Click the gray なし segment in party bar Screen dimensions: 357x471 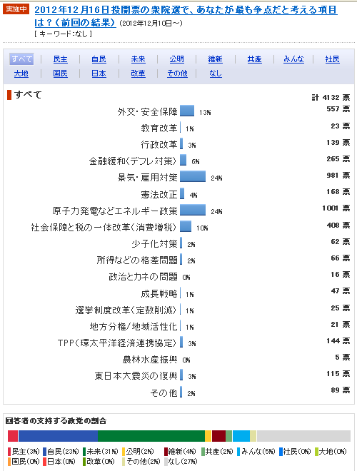coord(304,436)
